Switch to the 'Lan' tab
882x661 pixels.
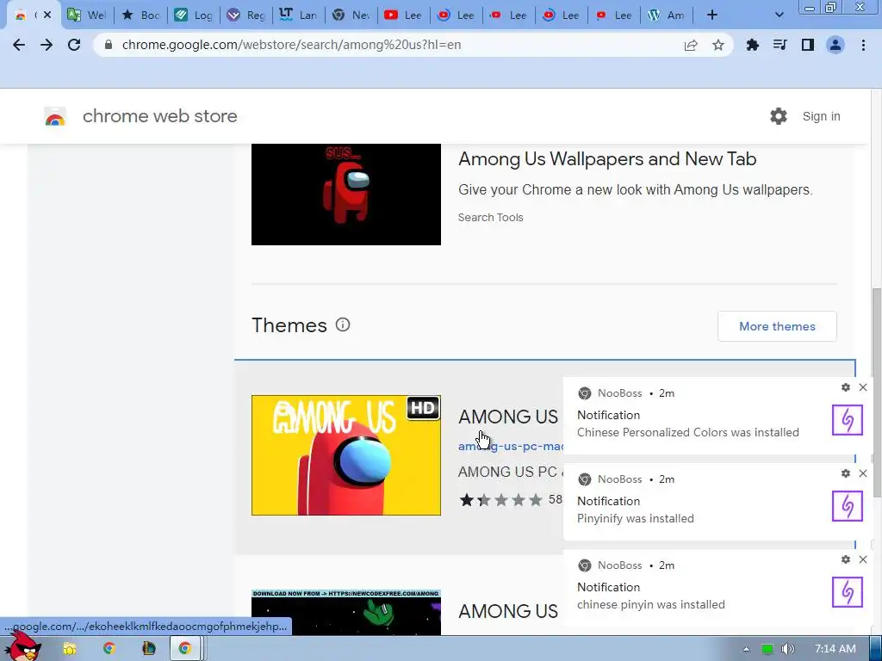coord(298,15)
